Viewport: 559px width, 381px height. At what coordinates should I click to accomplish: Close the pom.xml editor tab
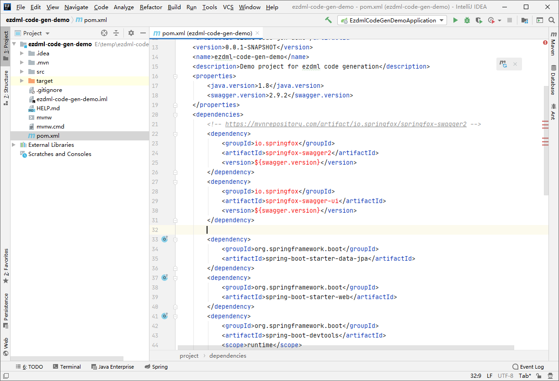(x=258, y=33)
